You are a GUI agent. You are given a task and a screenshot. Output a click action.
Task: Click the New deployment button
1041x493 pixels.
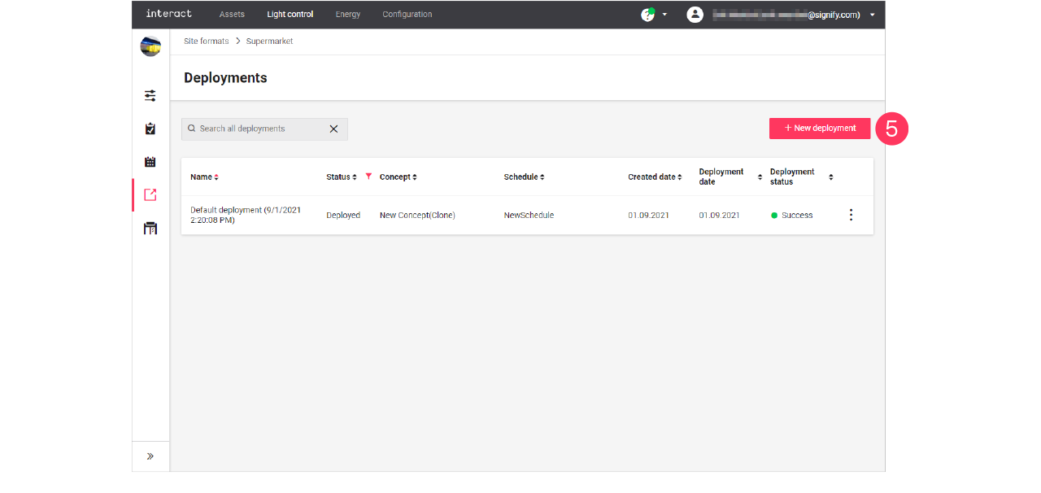(820, 128)
